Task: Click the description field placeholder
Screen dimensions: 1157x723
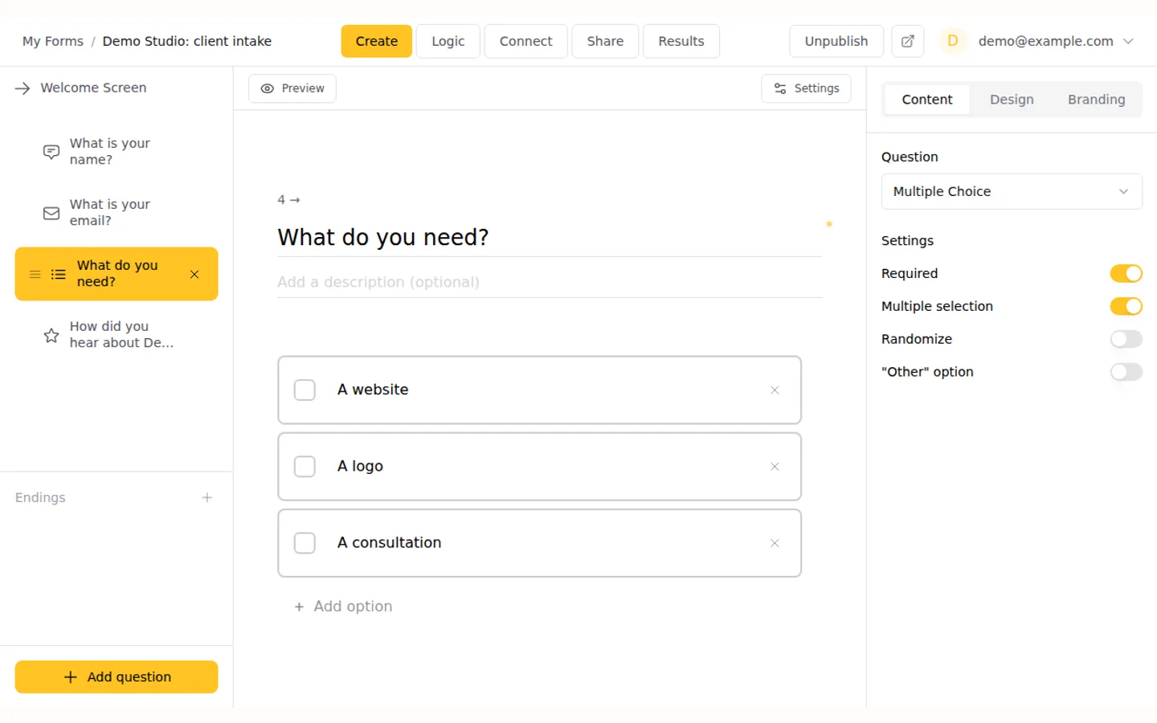Action: click(x=550, y=282)
